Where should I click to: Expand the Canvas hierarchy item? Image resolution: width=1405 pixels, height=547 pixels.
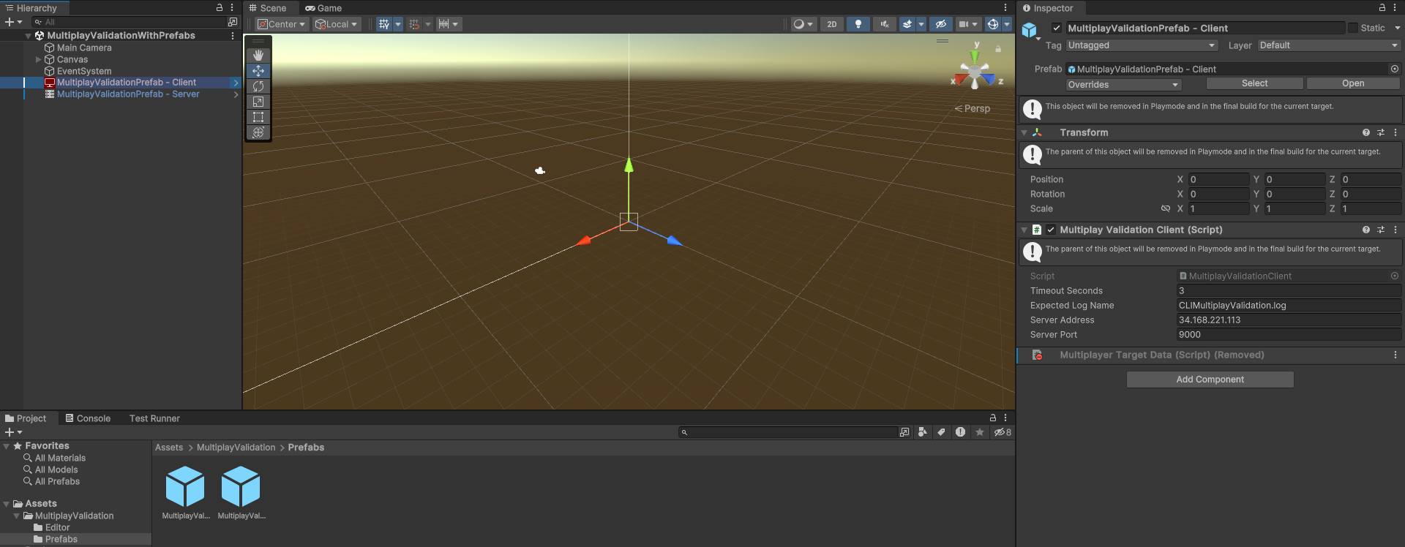pyautogui.click(x=39, y=59)
